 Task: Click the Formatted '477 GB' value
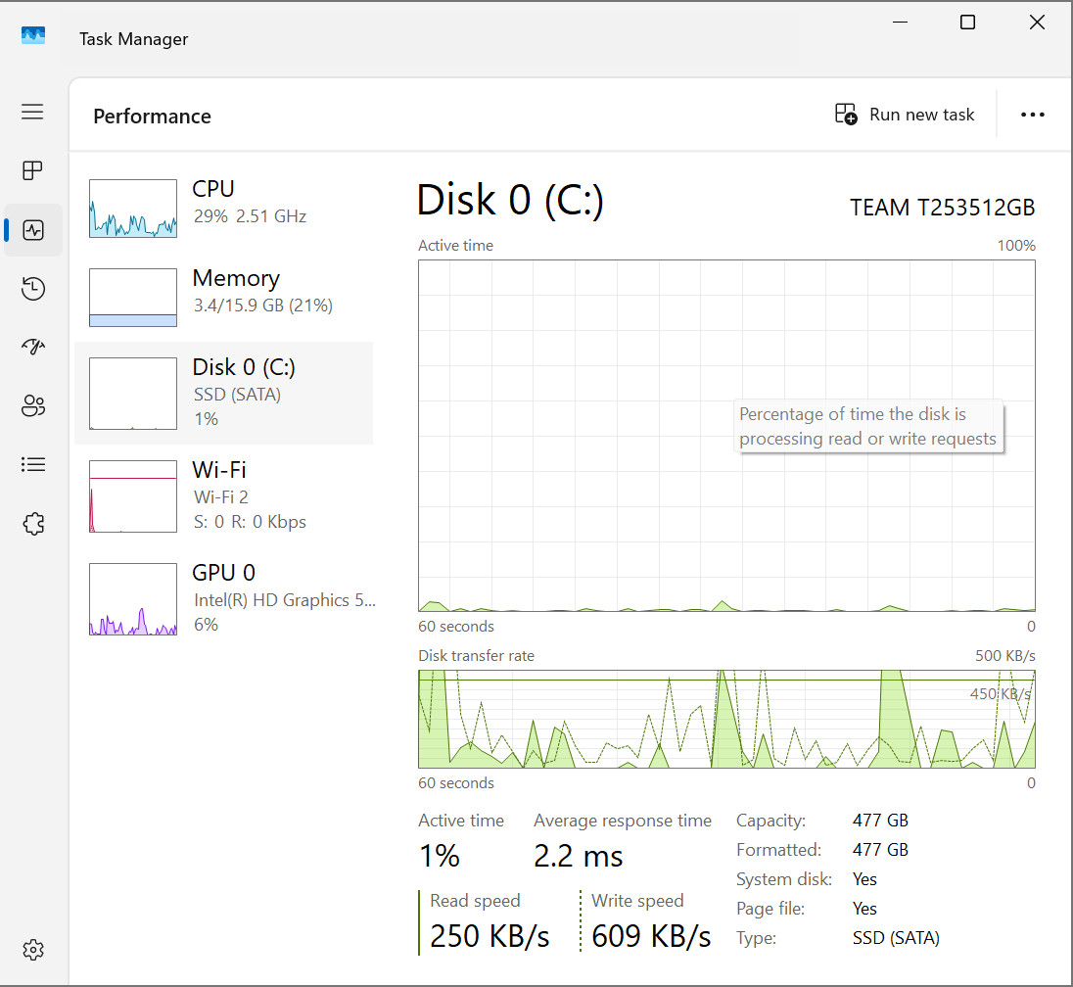[880, 849]
